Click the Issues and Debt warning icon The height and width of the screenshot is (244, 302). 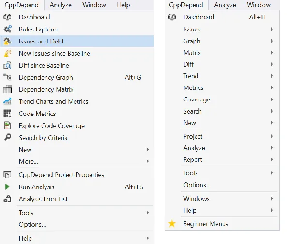pyautogui.click(x=7, y=41)
